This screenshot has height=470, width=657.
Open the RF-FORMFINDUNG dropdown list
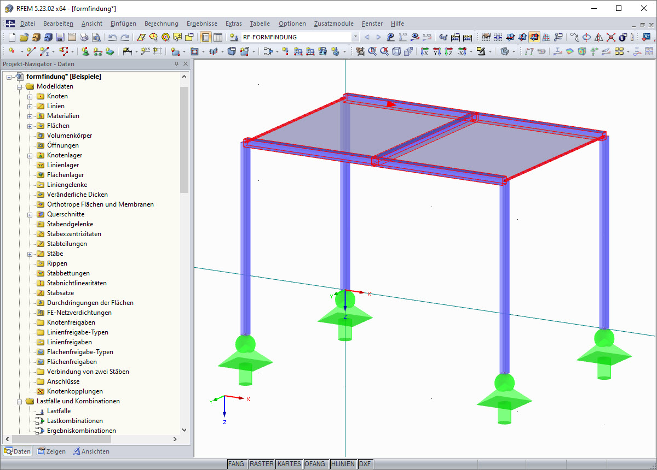pyautogui.click(x=355, y=37)
